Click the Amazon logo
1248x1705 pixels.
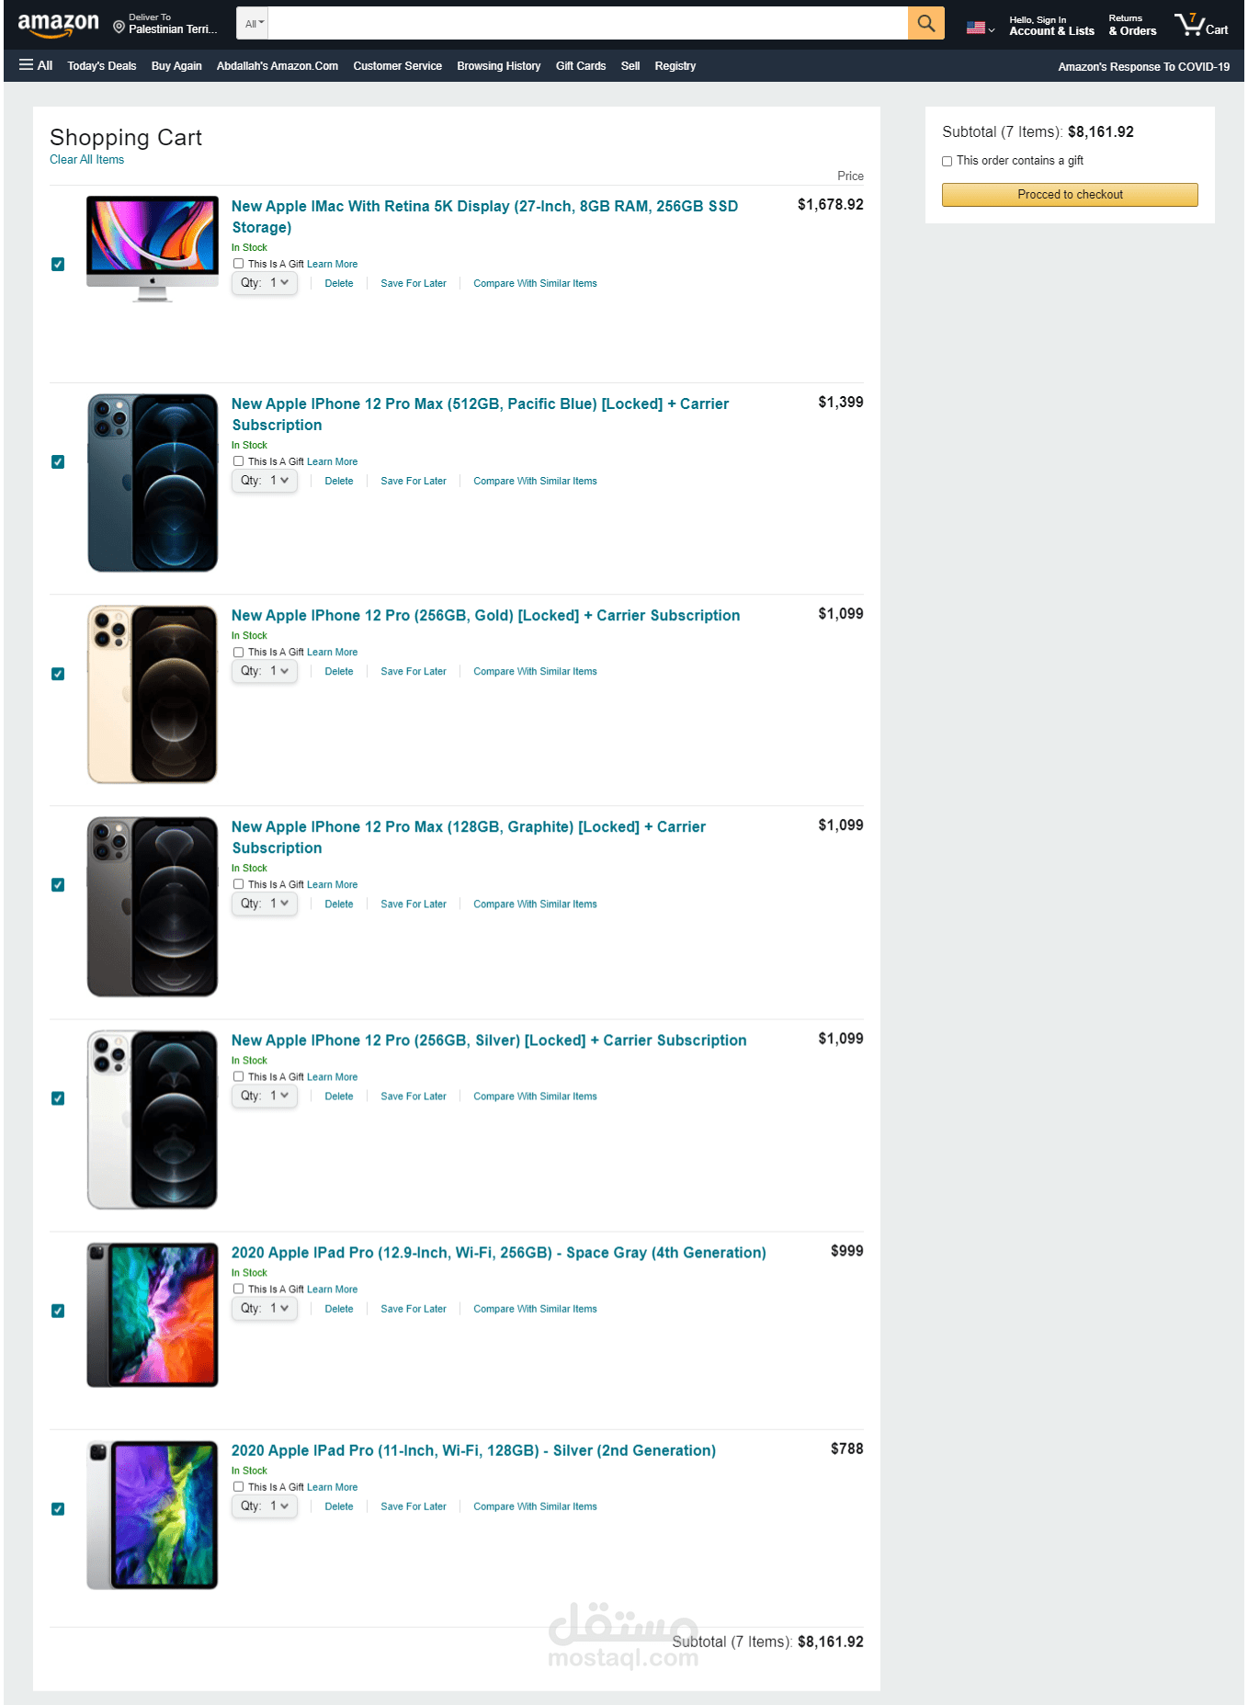[58, 25]
